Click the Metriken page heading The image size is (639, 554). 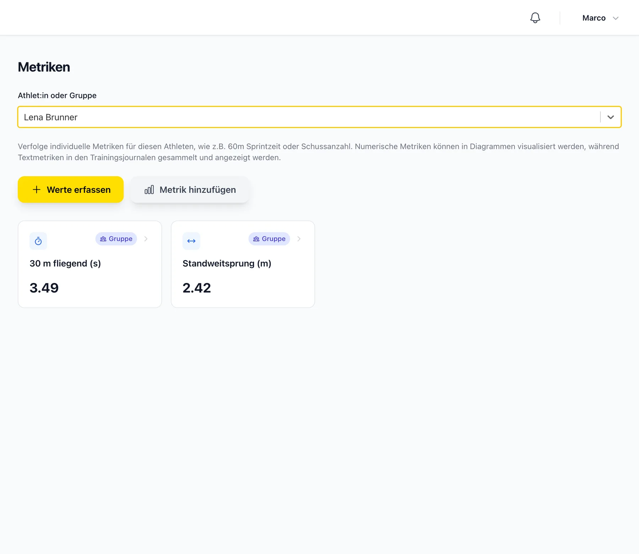[44, 67]
